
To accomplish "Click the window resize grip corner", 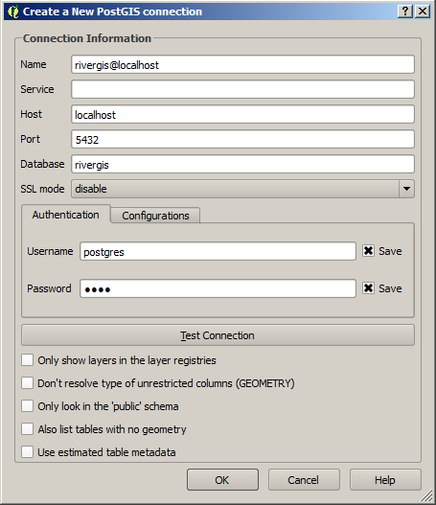I will click(x=427, y=495).
